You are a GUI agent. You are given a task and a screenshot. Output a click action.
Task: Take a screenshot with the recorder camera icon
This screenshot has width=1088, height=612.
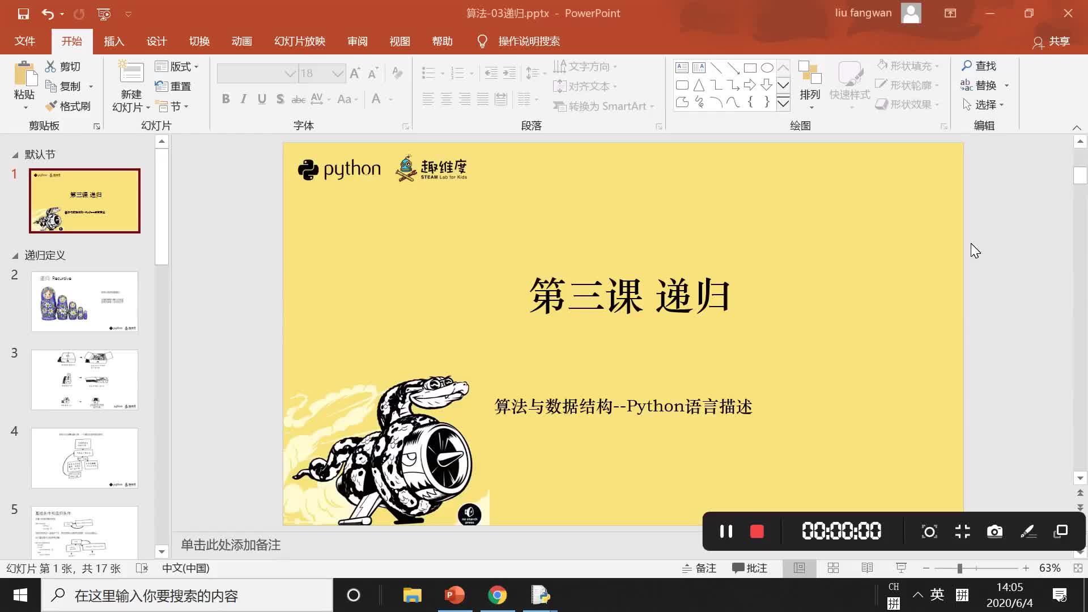pos(994,532)
